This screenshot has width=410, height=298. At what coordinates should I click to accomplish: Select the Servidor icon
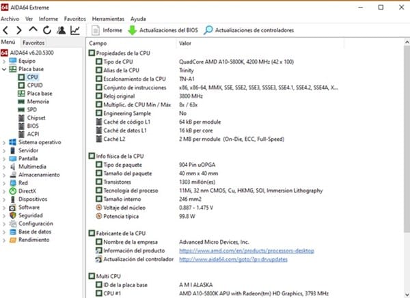[x=12, y=150]
